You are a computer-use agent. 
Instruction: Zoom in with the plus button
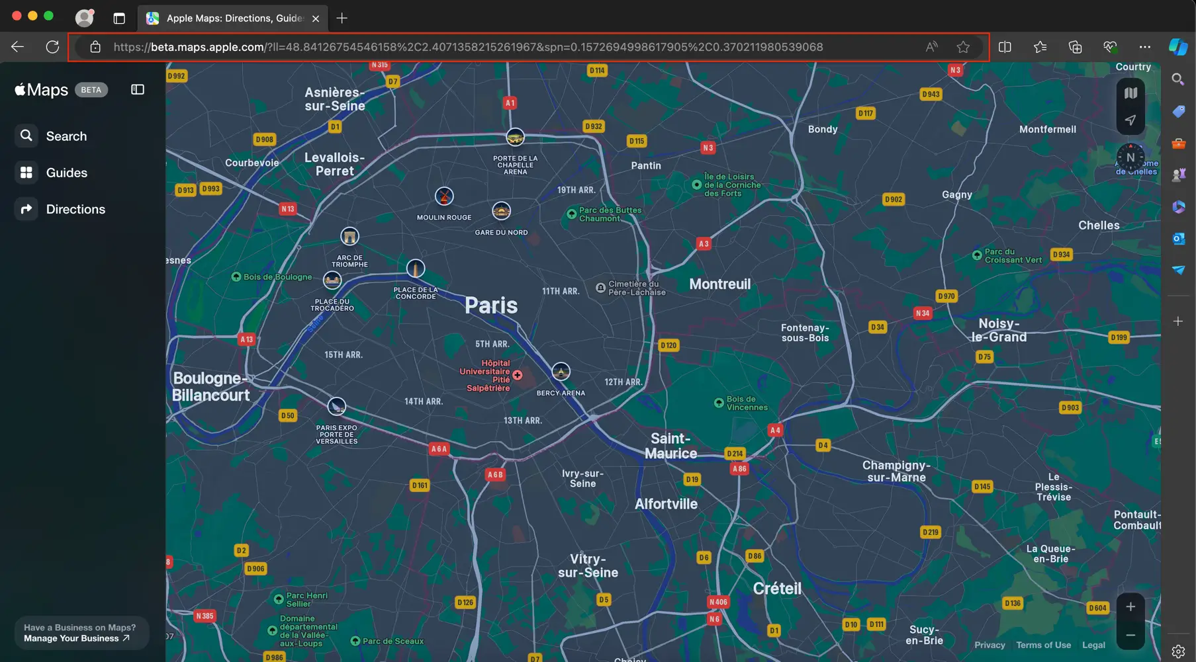click(1130, 606)
